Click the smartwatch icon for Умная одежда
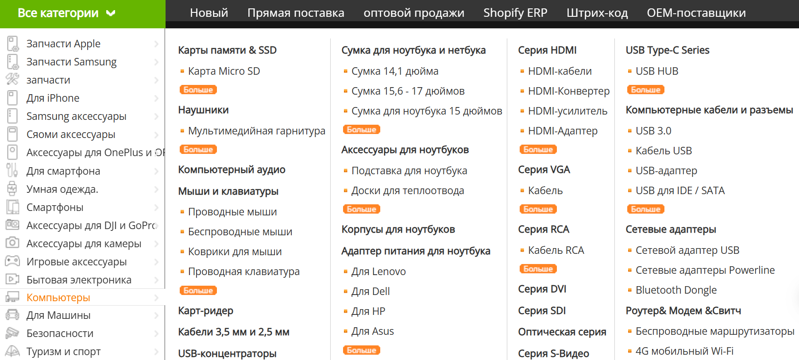The height and width of the screenshot is (360, 799). tap(12, 189)
